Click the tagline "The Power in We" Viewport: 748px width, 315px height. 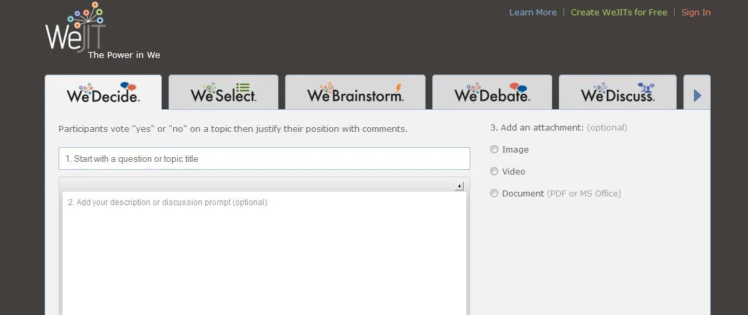[124, 55]
